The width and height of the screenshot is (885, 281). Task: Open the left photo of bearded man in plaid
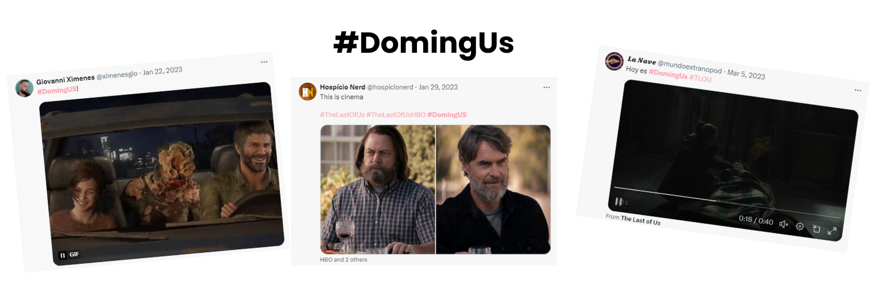[x=377, y=189]
